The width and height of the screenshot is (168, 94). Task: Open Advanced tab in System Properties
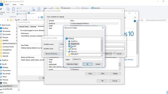pyautogui.click(x=41, y=26)
